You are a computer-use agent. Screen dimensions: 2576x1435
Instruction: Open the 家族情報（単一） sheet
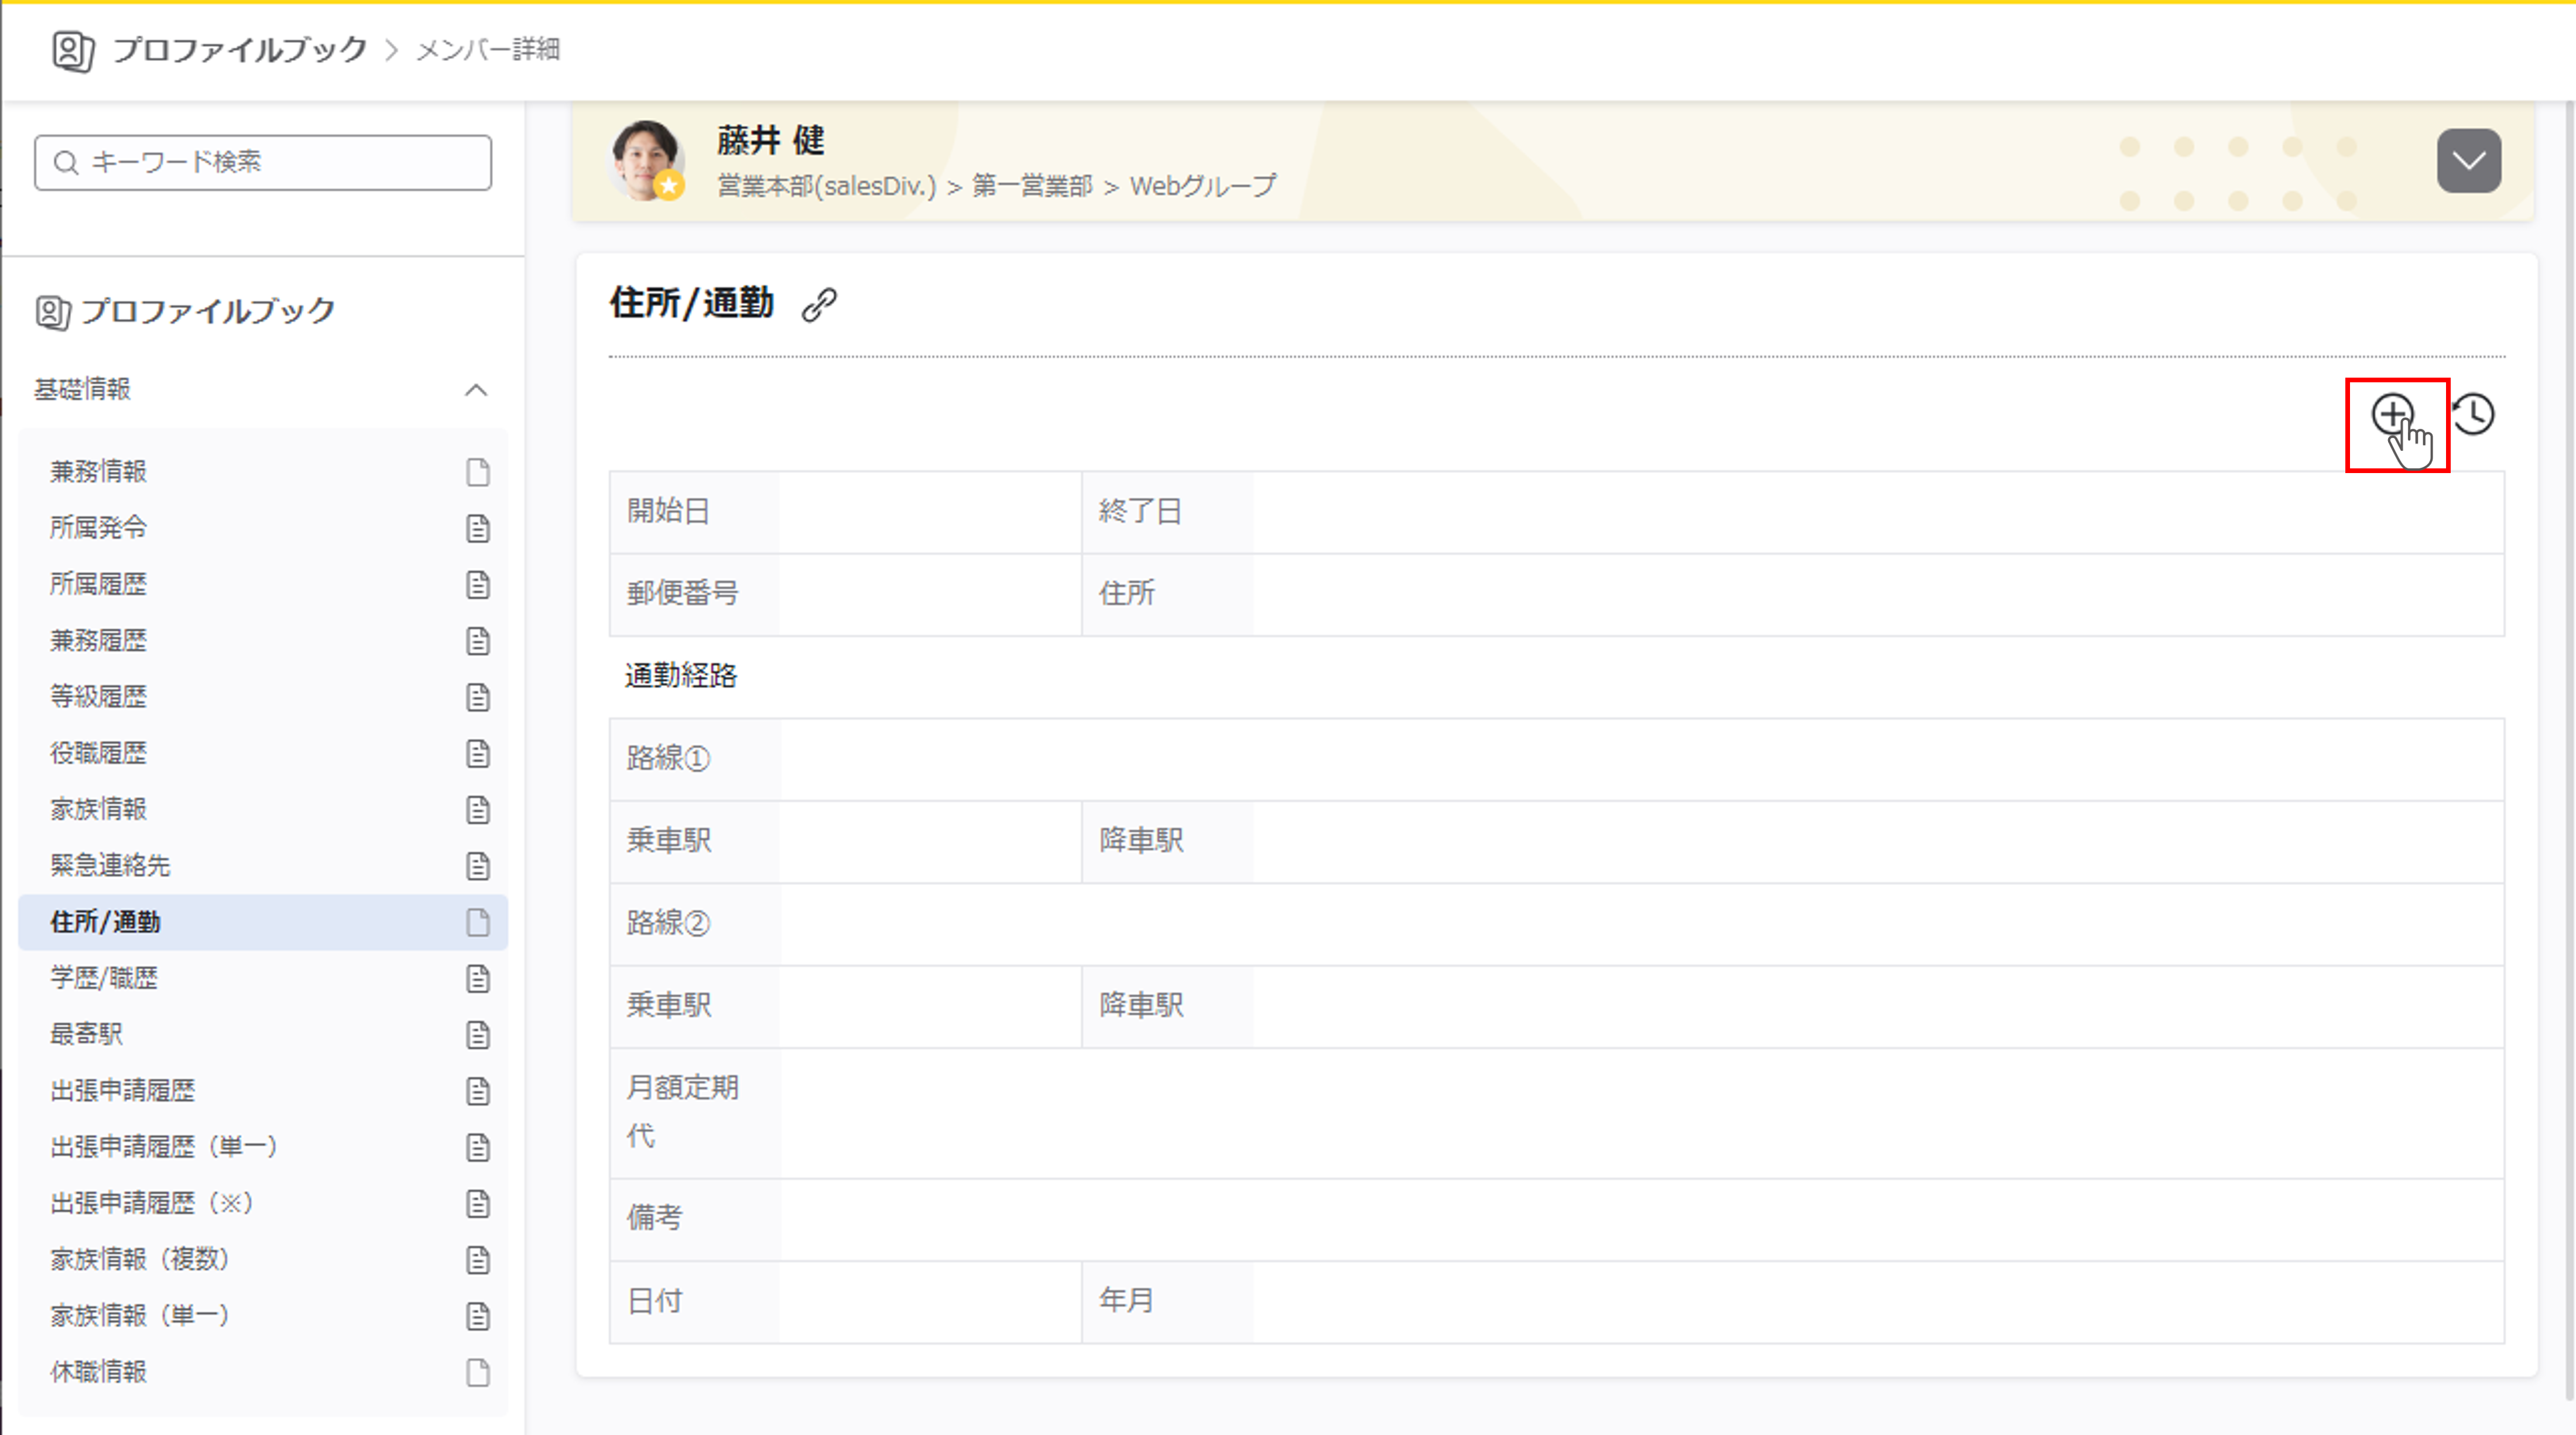click(x=263, y=1316)
